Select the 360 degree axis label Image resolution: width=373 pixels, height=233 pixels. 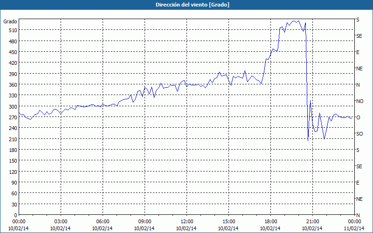pos(13,85)
